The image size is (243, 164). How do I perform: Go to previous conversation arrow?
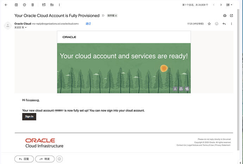(x=214, y=5)
